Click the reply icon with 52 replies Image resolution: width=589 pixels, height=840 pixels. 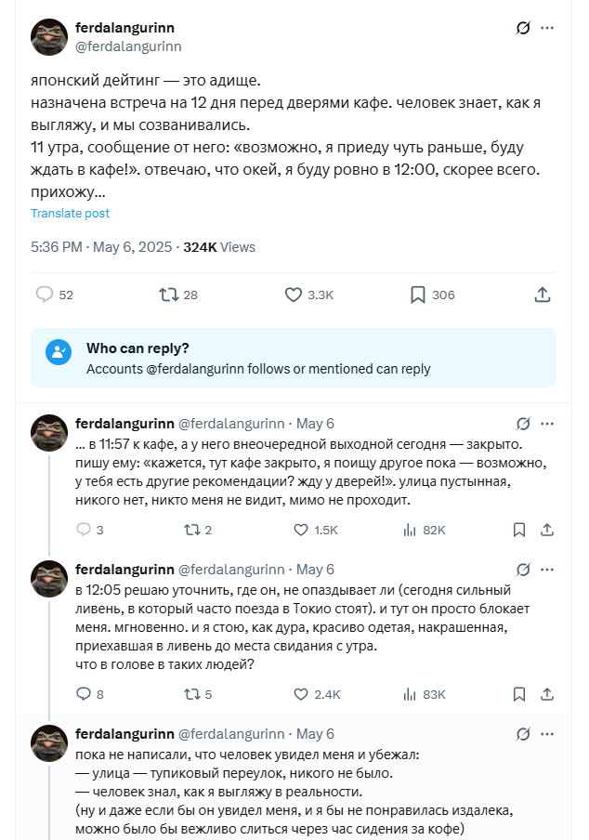[45, 295]
